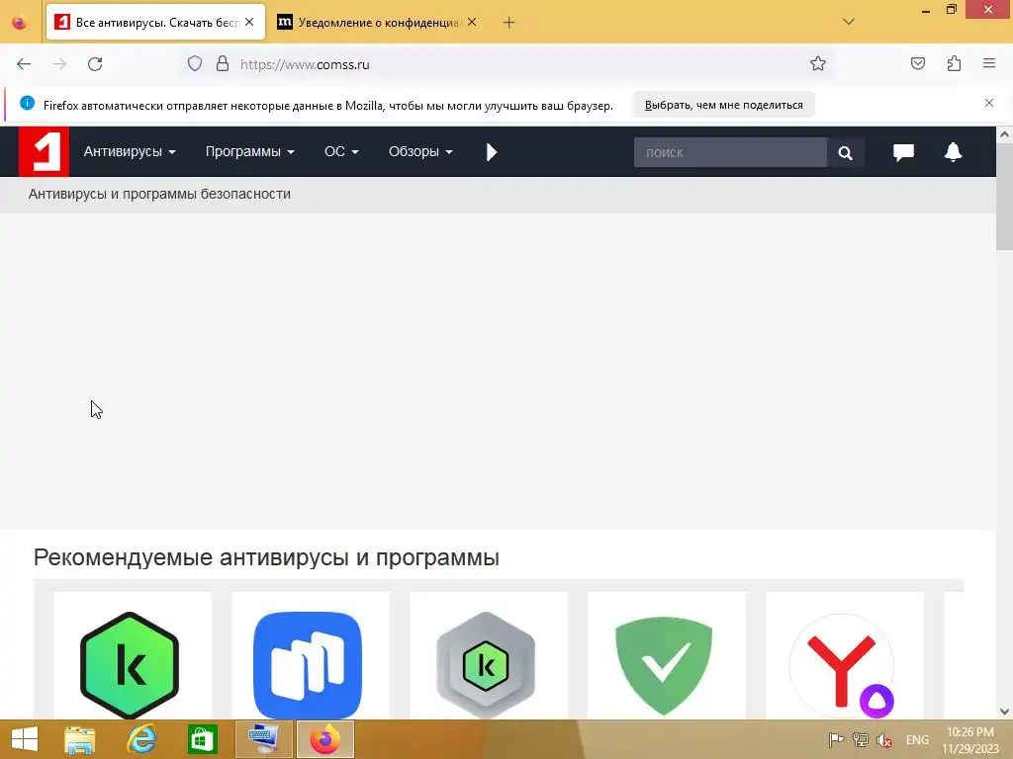Screen dimensions: 1013x759
Task: Open the Action Center flag tray icon
Action: coord(836,739)
